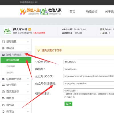
Task: Open 微网站 sidebar section
Action: 16,48
